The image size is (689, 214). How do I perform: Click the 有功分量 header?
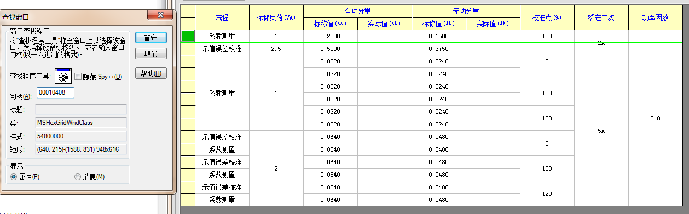(357, 11)
